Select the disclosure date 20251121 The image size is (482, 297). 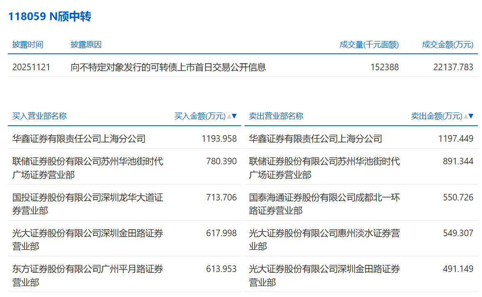pos(31,67)
